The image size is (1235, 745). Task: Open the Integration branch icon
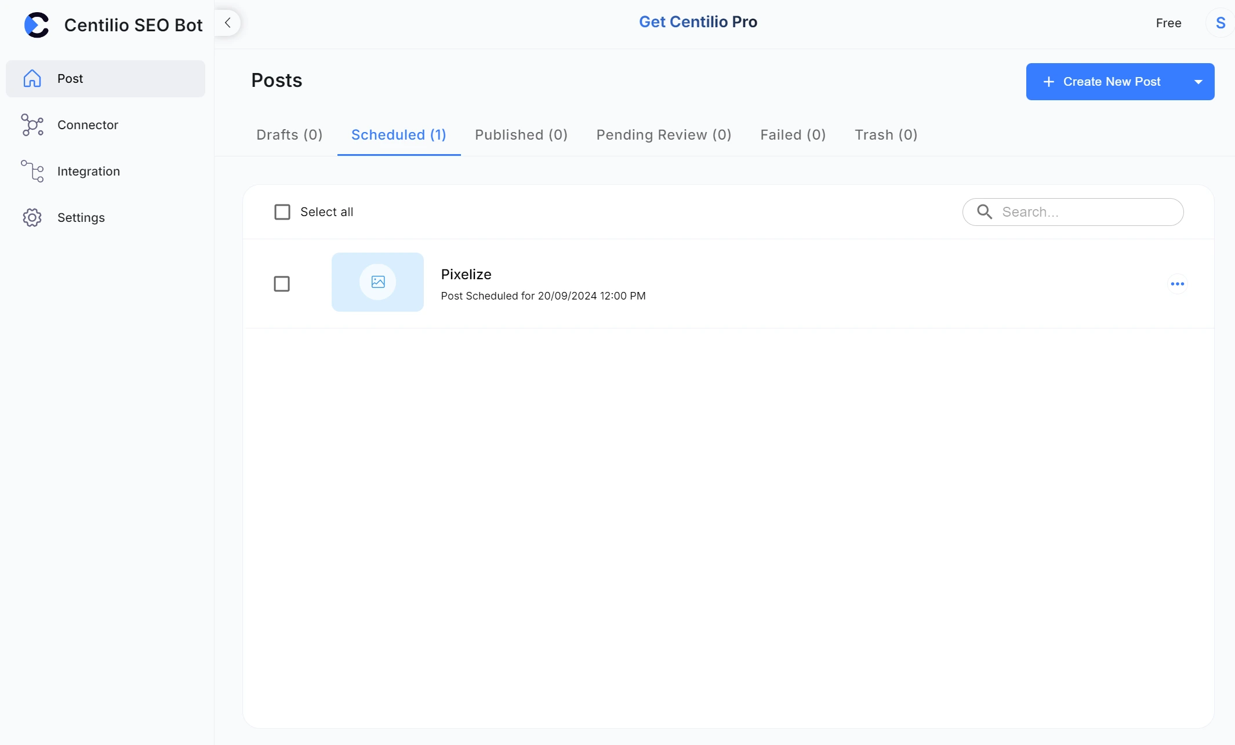(x=32, y=171)
